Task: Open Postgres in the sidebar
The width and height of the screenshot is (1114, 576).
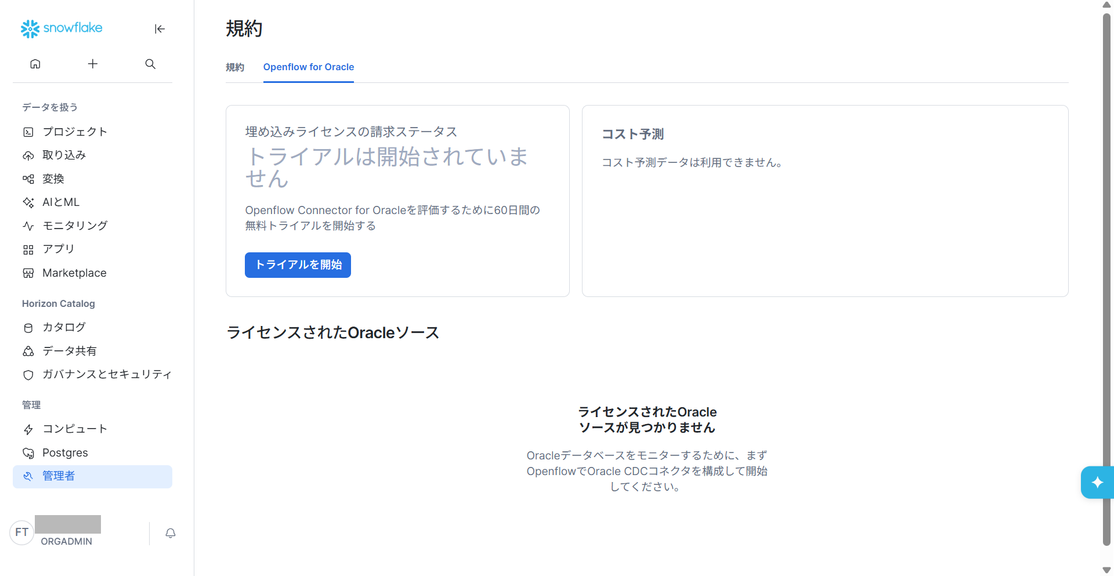Action: coord(93,452)
